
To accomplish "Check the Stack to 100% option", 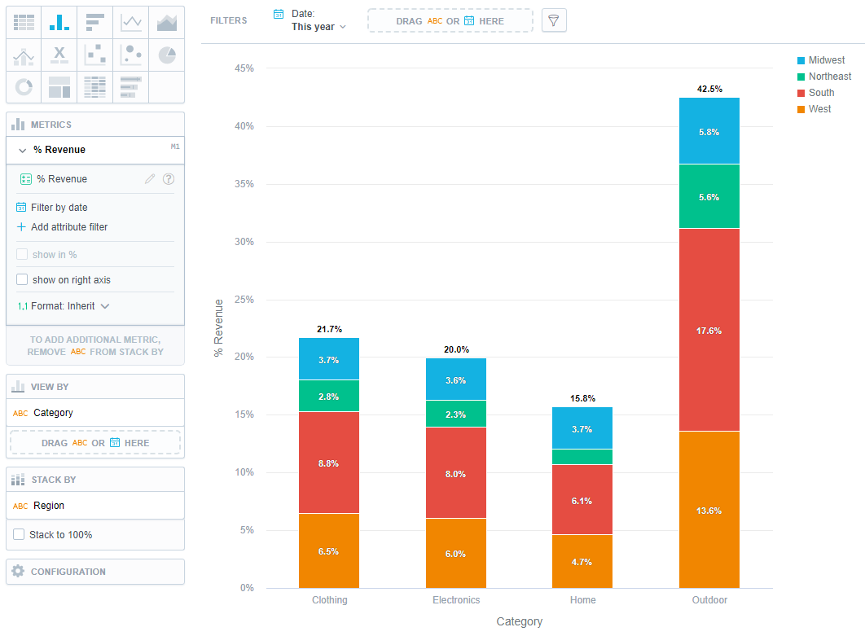I will (x=19, y=535).
